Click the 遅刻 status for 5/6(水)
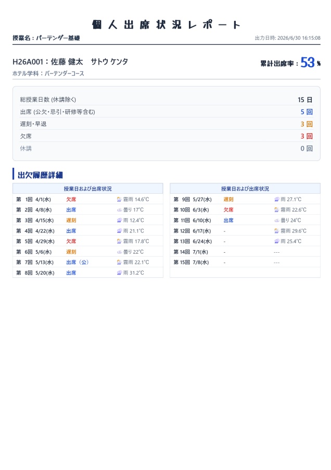This screenshot has height=470, width=331. pyautogui.click(x=71, y=252)
